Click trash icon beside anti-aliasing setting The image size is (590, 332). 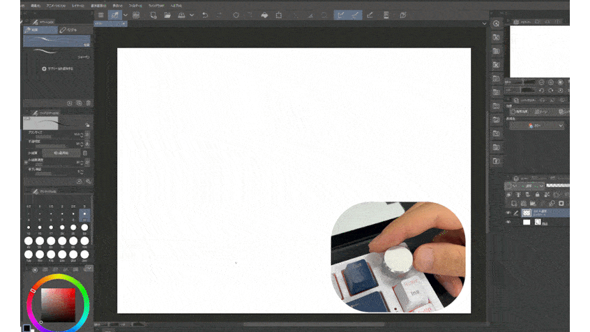[85, 153]
